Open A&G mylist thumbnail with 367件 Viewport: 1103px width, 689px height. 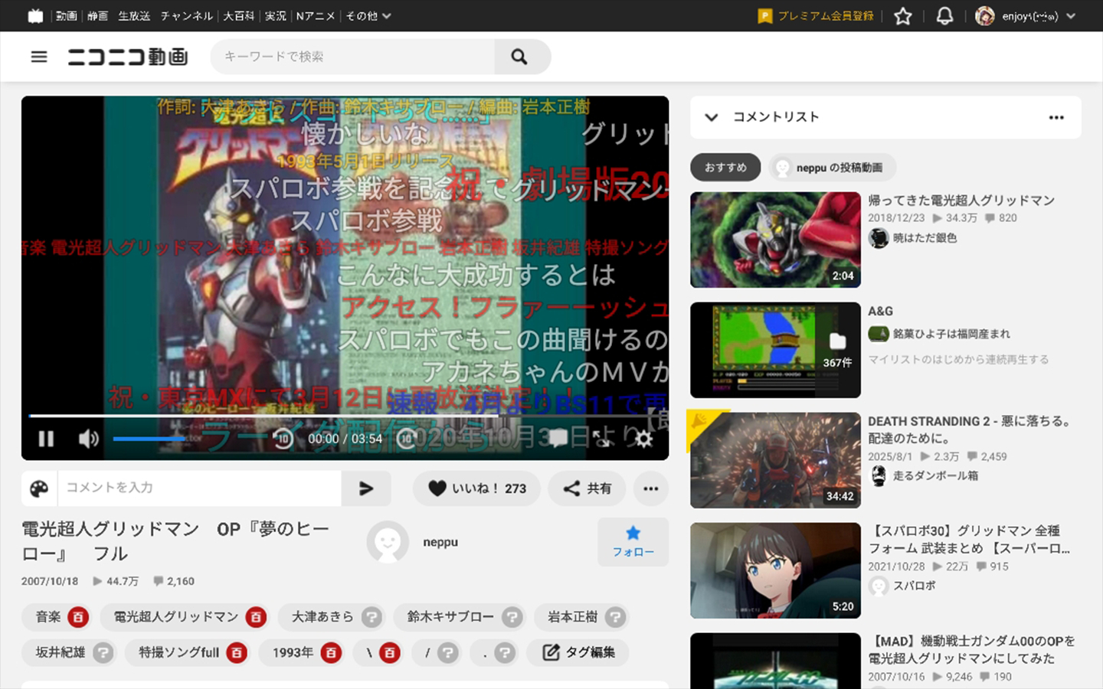775,350
